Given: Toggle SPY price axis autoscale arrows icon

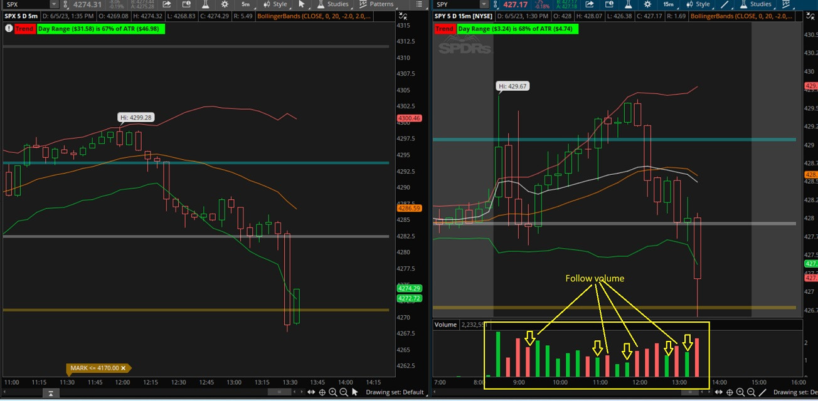Looking at the screenshot, I should pyautogui.click(x=809, y=16).
